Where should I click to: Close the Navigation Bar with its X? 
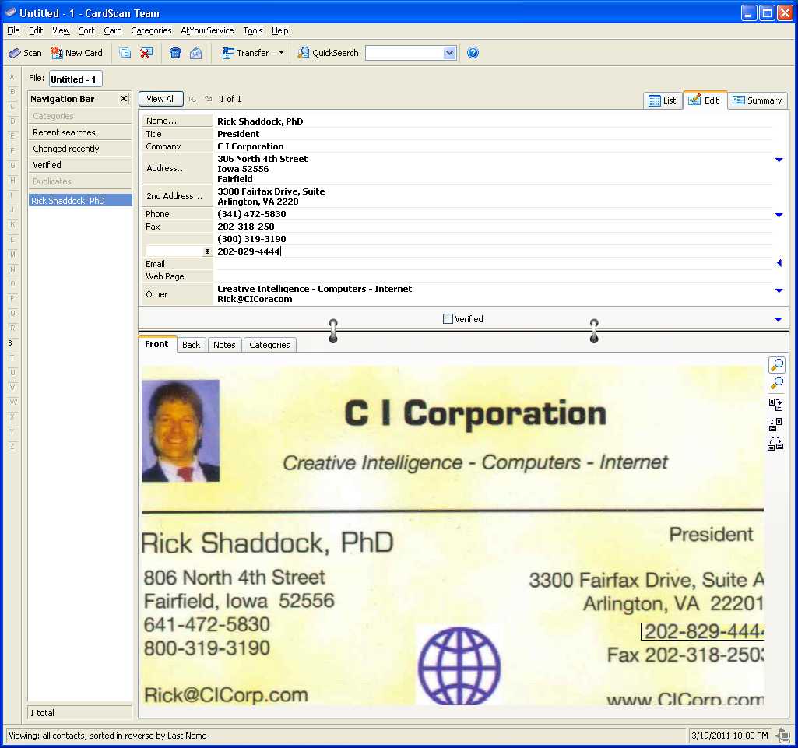[124, 99]
